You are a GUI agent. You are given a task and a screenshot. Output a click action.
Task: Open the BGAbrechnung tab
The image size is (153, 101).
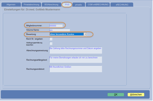coord(51,5)
